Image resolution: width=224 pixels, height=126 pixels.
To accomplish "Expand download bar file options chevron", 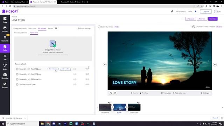I will (25, 118).
